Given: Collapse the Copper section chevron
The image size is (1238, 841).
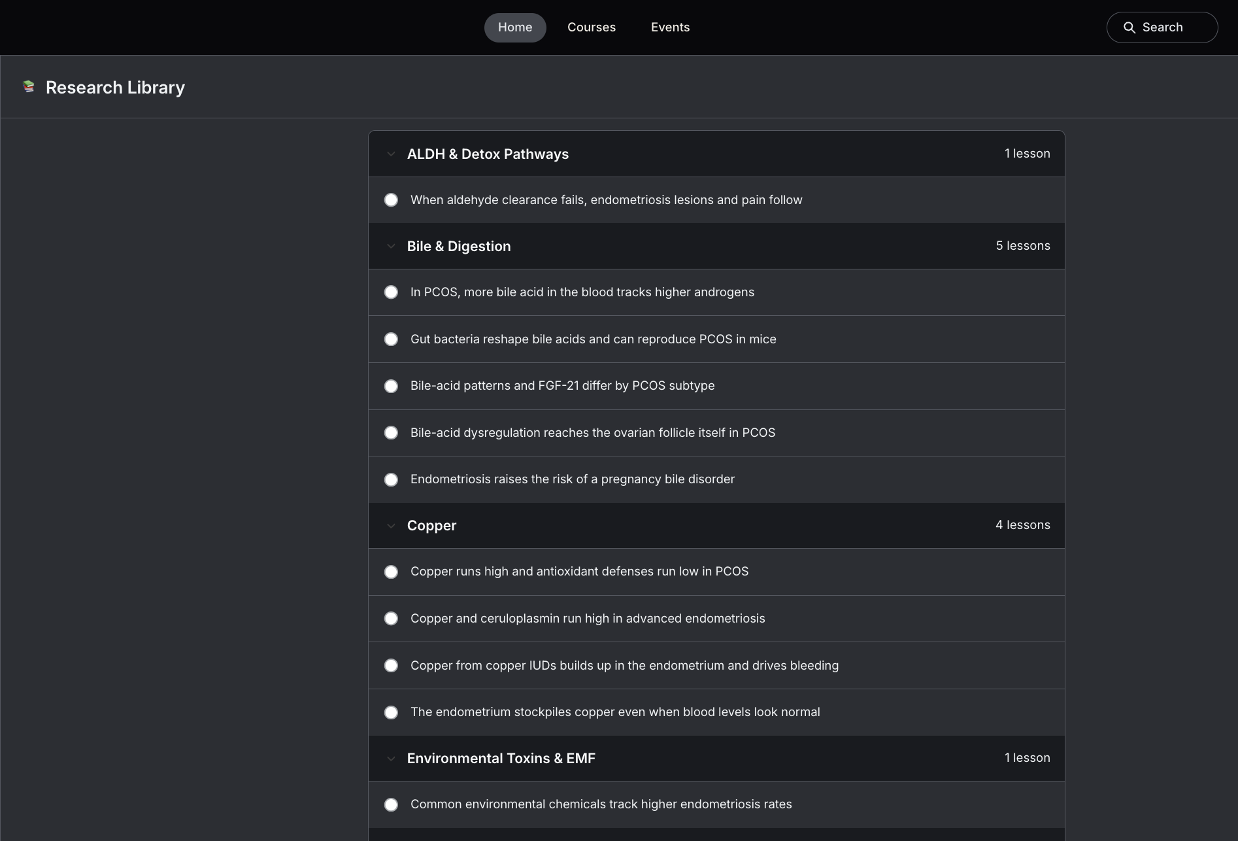Looking at the screenshot, I should [391, 526].
